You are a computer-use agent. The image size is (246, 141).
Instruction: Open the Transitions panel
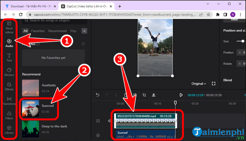[9, 101]
